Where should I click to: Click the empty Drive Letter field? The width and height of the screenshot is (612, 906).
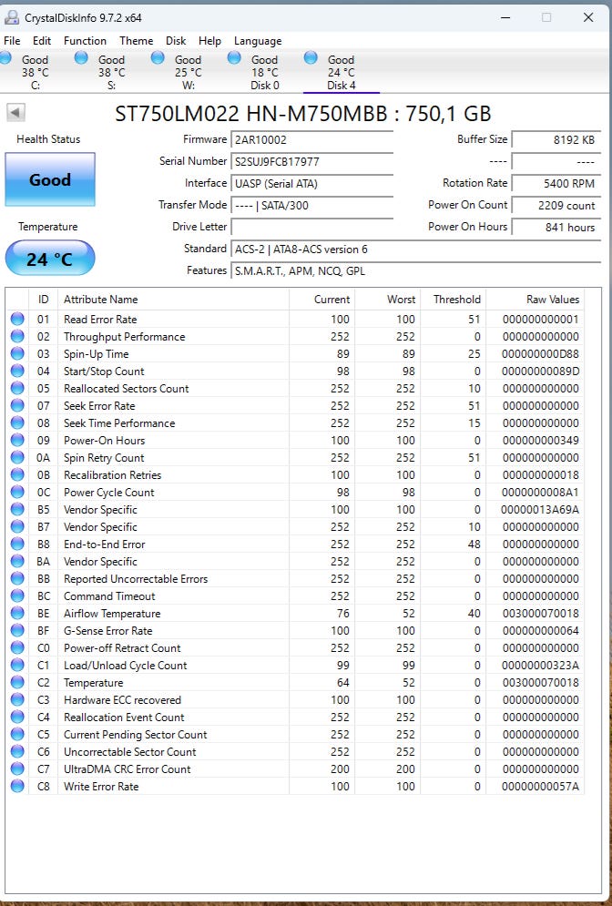click(312, 227)
